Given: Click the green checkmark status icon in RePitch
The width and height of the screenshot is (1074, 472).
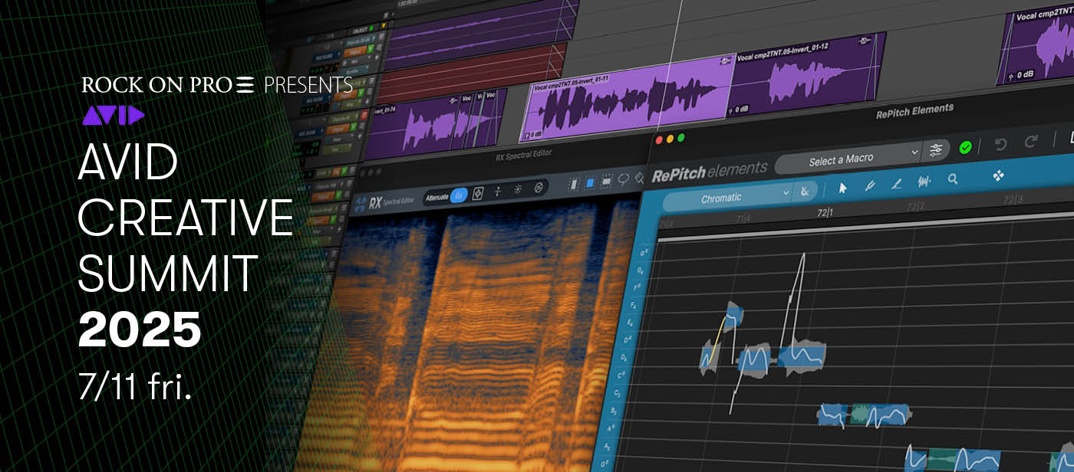Looking at the screenshot, I should tap(965, 147).
